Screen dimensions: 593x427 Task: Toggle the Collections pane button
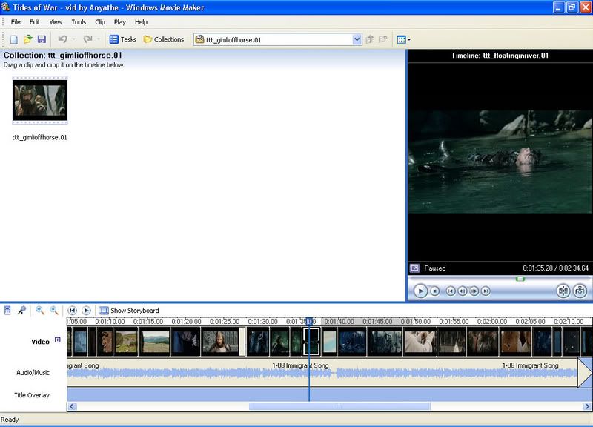point(164,39)
